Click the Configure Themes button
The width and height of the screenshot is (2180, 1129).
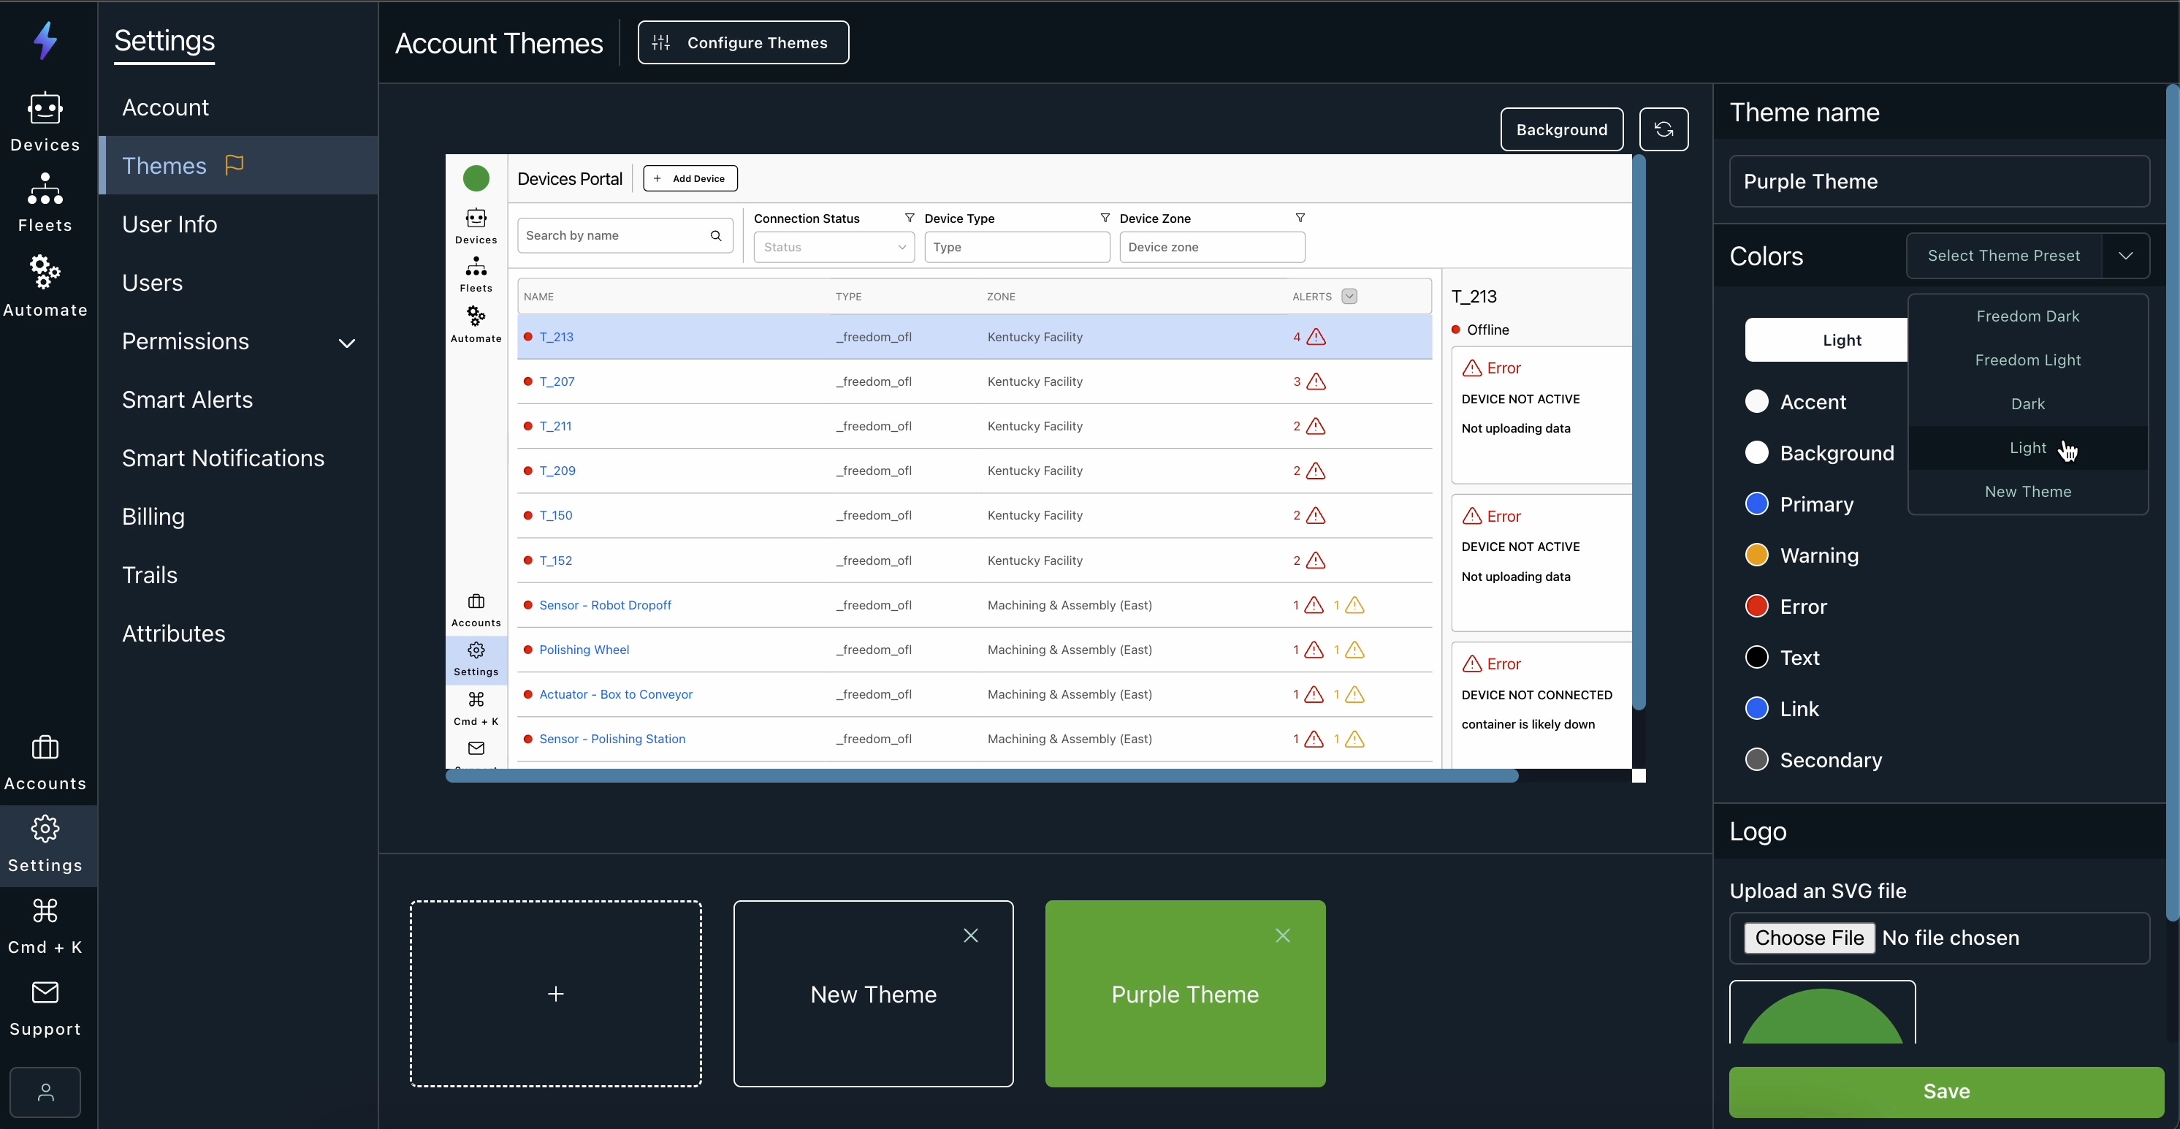743,42
